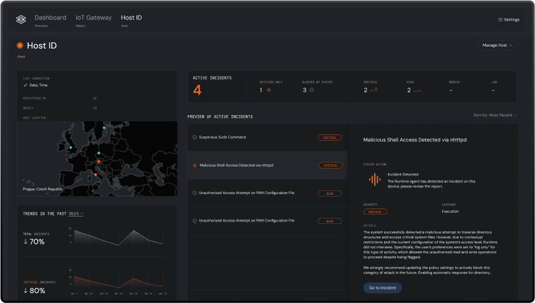Click checkmark icon next to Date, Time
The width and height of the screenshot is (535, 303).
point(25,85)
